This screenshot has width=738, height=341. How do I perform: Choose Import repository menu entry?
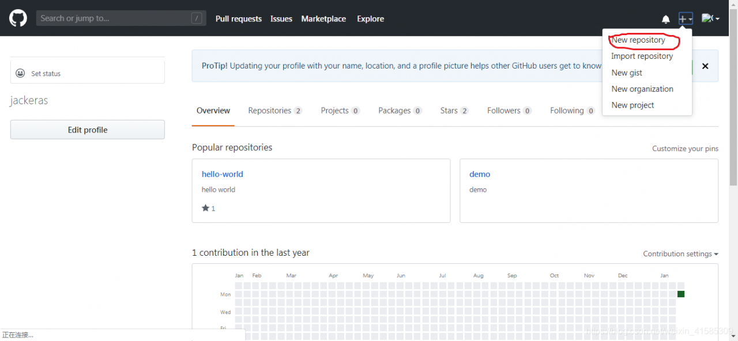click(642, 56)
